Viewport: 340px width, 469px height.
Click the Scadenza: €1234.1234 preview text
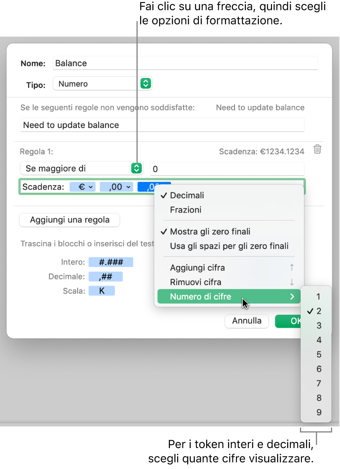[x=261, y=152]
